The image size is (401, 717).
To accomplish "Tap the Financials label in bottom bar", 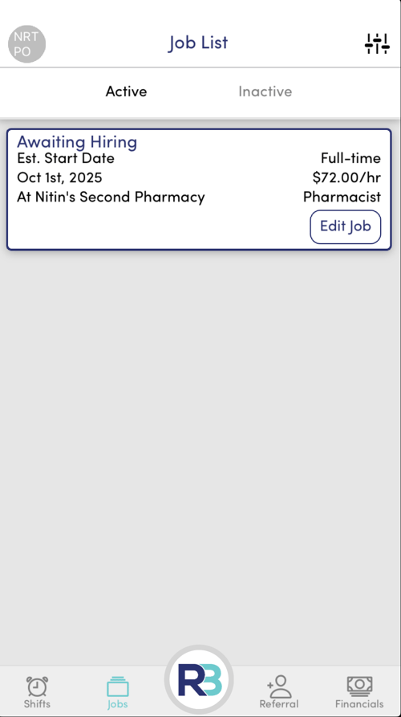I will pyautogui.click(x=359, y=703).
